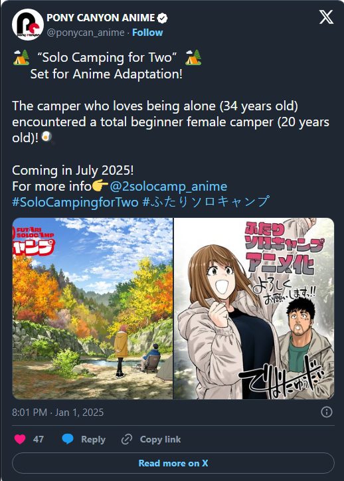Screen dimensions: 344x481
Task: Open the #SoloCampingforTwo hashtag
Action: (x=75, y=202)
